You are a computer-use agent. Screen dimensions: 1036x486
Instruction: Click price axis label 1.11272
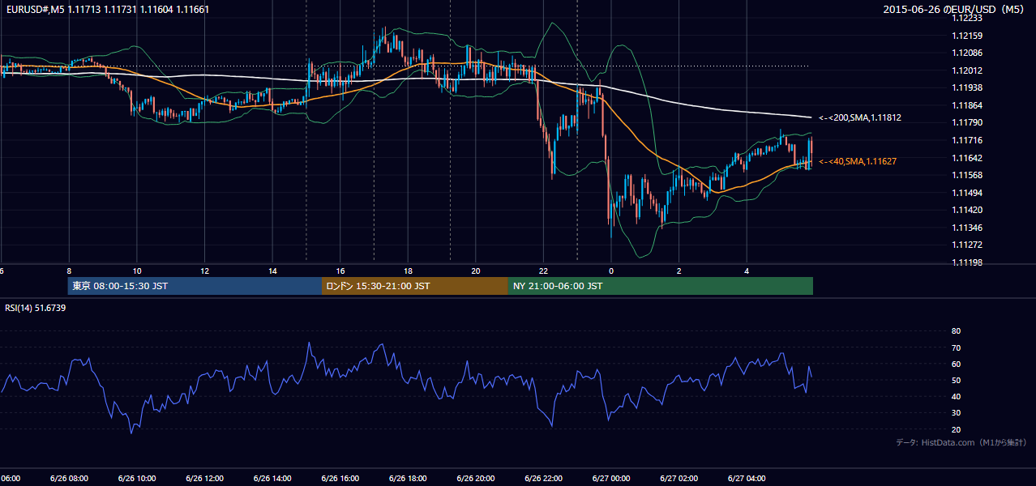tap(967, 245)
